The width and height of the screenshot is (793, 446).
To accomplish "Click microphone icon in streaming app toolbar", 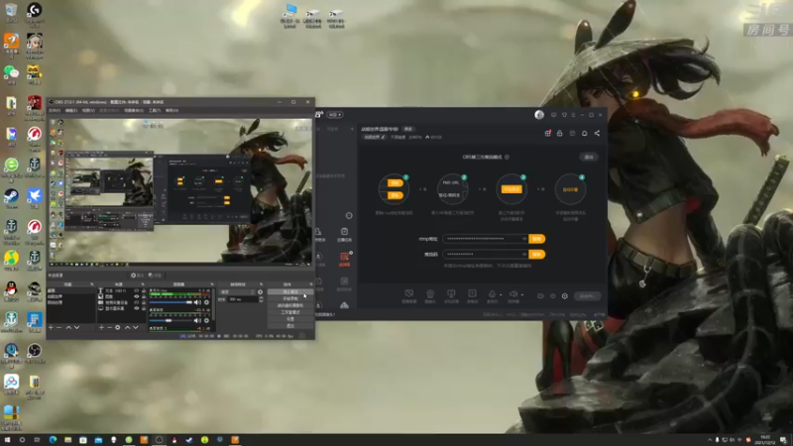I will coord(492,293).
